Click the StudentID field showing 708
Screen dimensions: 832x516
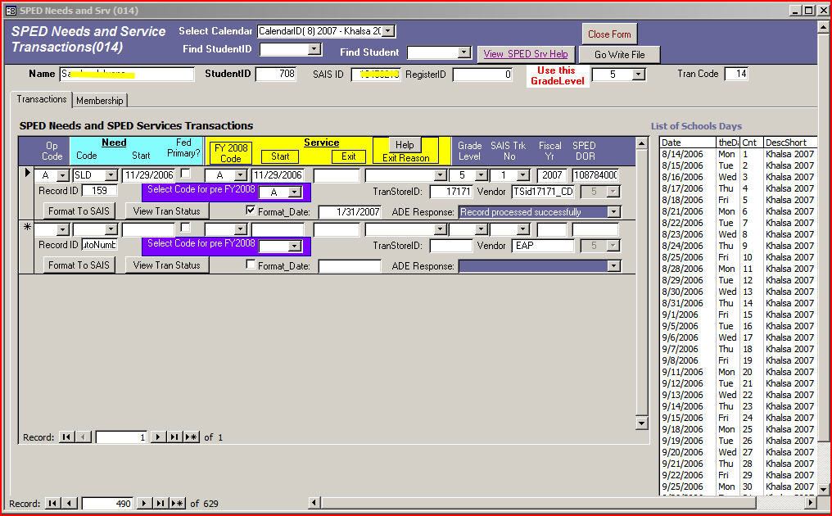(276, 74)
